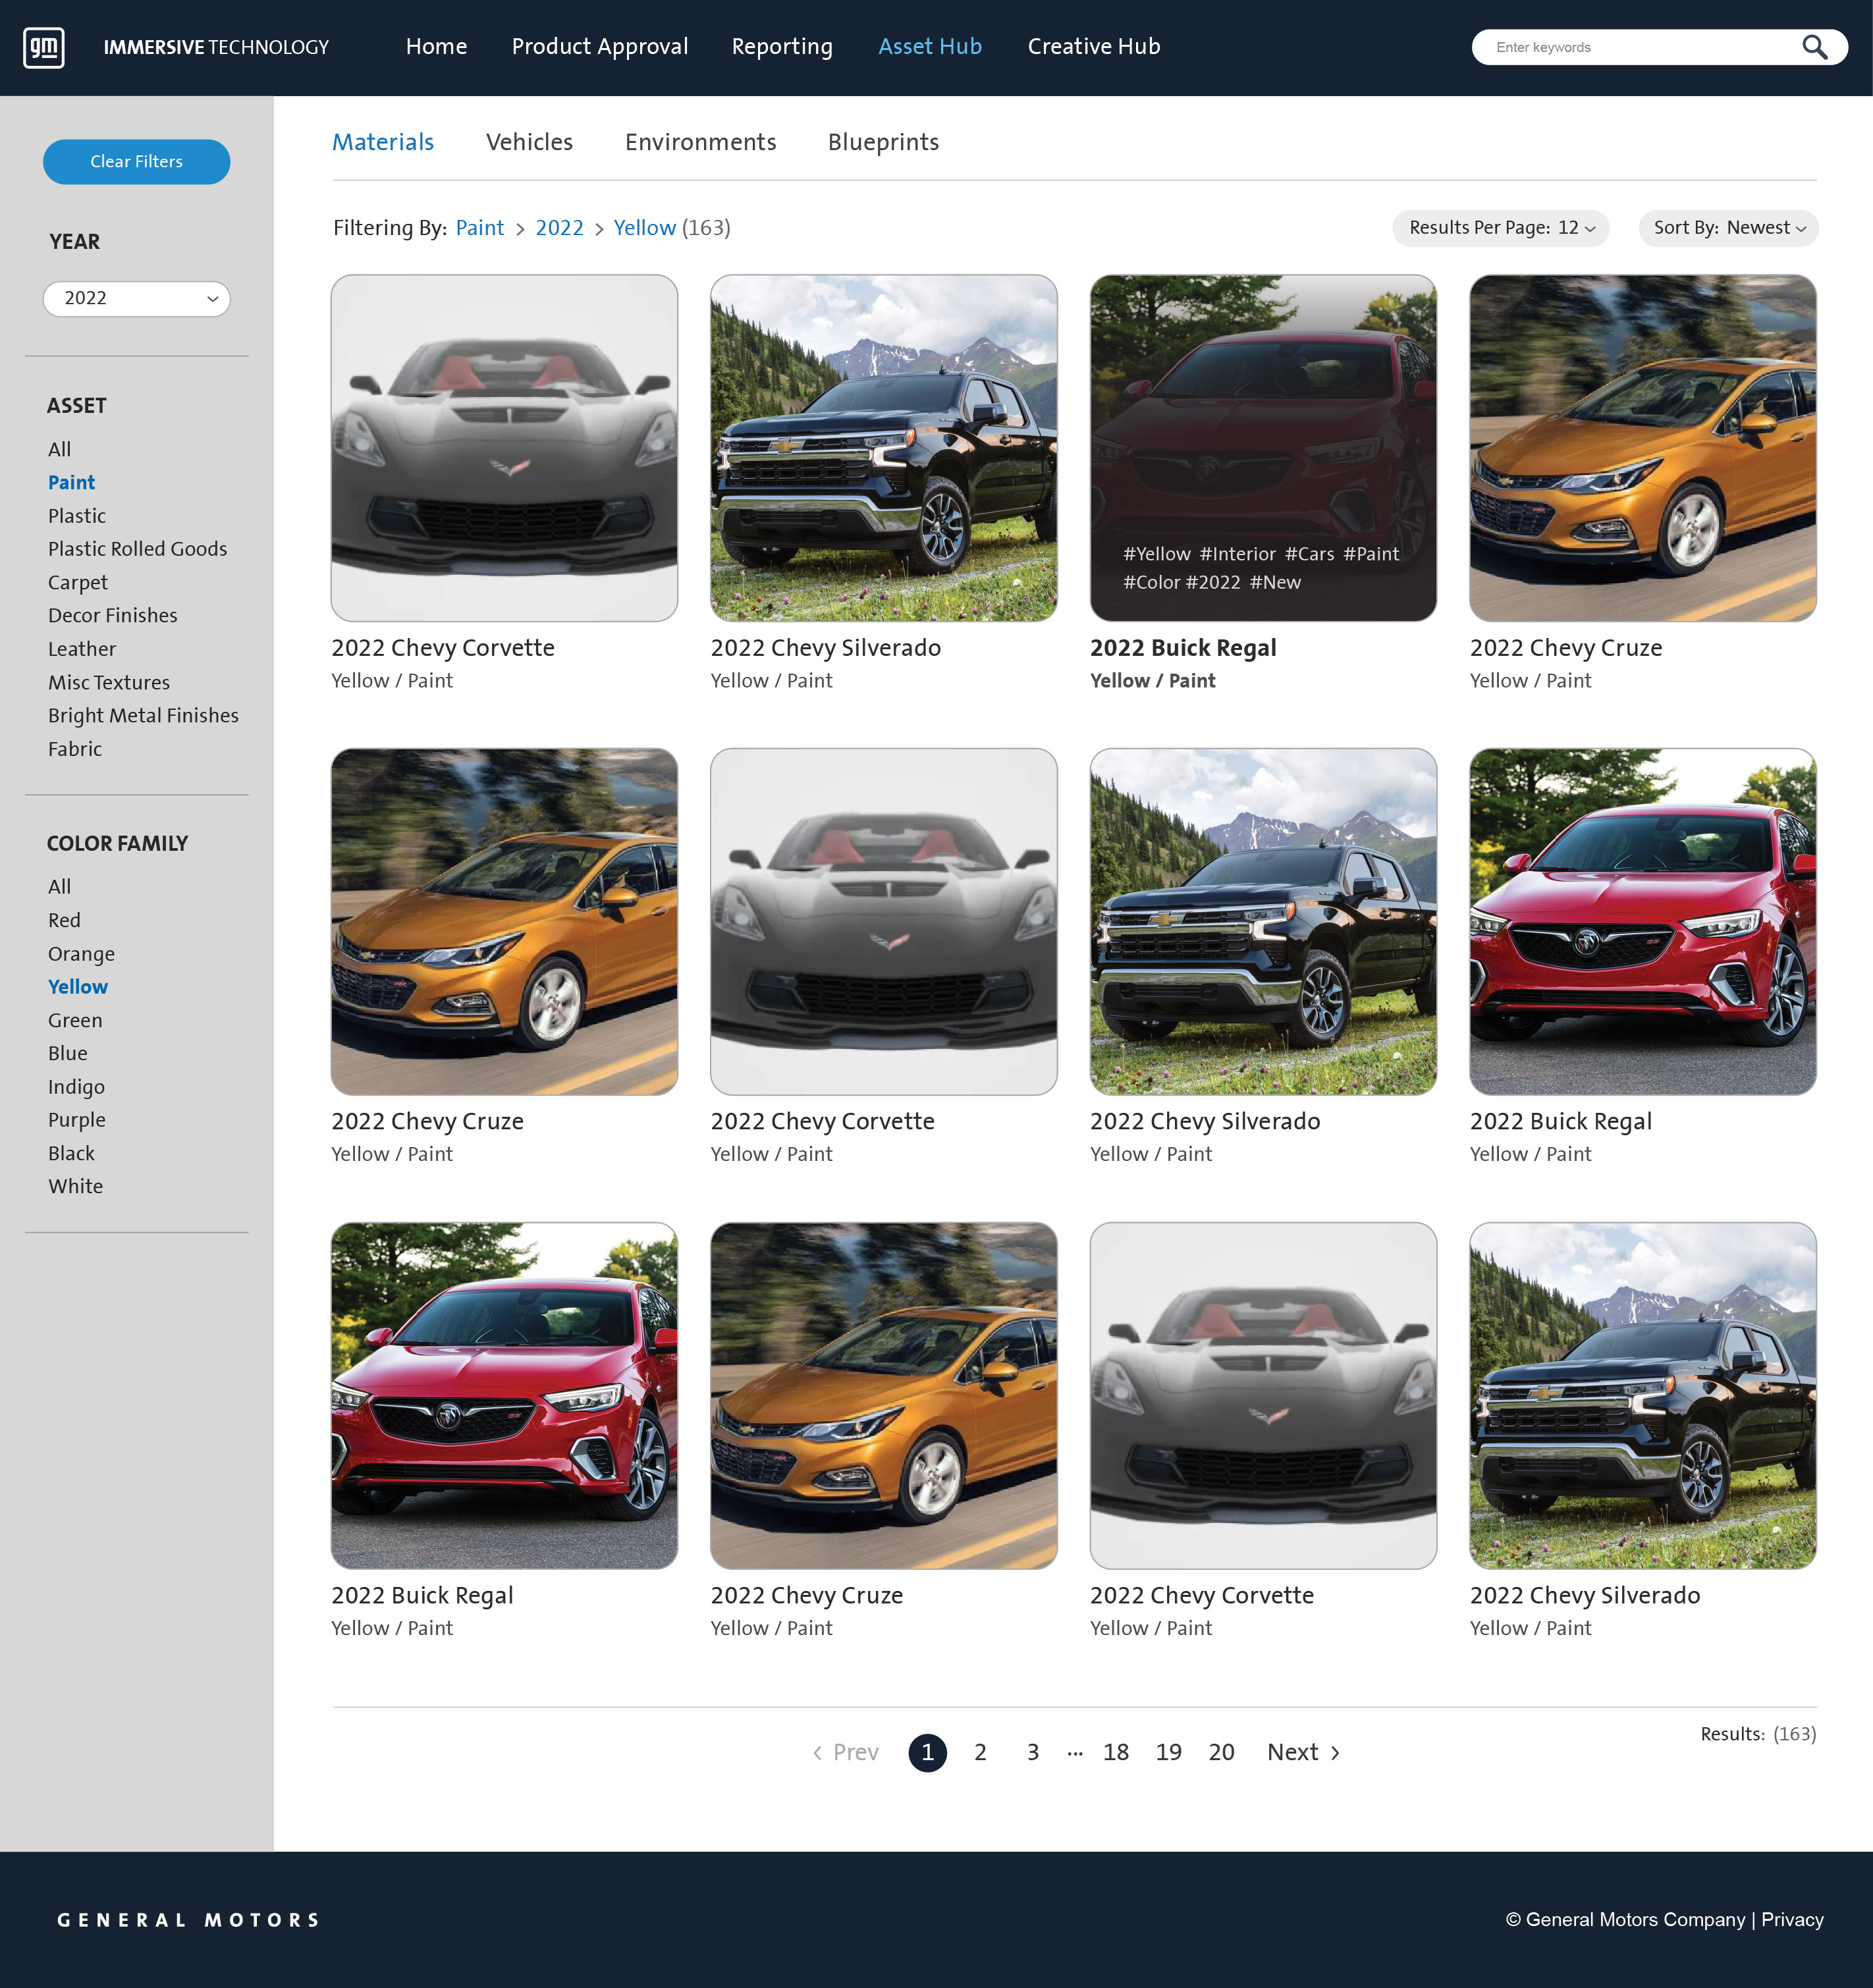Click the Clear Filters button
This screenshot has width=1873, height=1988.
click(x=136, y=161)
